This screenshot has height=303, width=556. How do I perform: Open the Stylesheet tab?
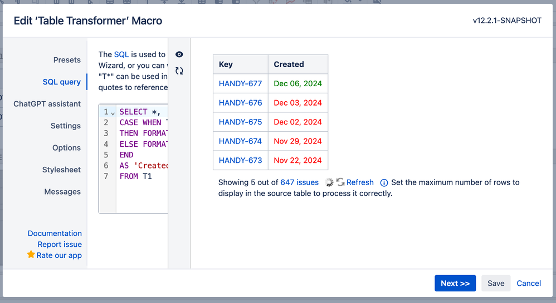tap(61, 170)
